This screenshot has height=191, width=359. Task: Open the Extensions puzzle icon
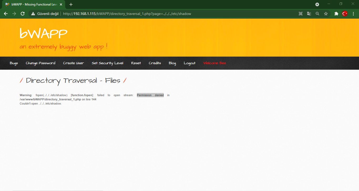[x=336, y=14]
